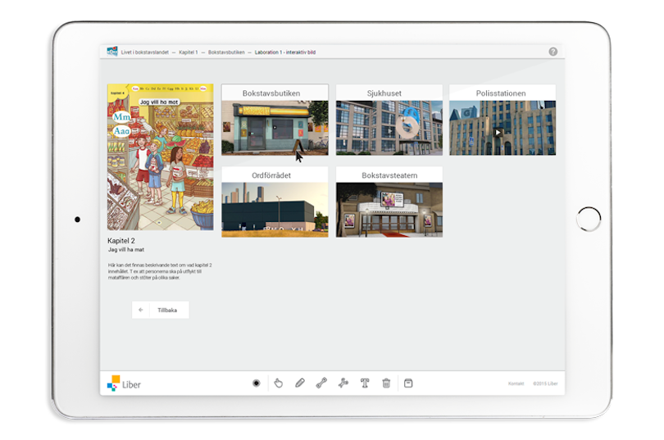The width and height of the screenshot is (664, 440).
Task: Click the link tool icon
Action: 321,383
